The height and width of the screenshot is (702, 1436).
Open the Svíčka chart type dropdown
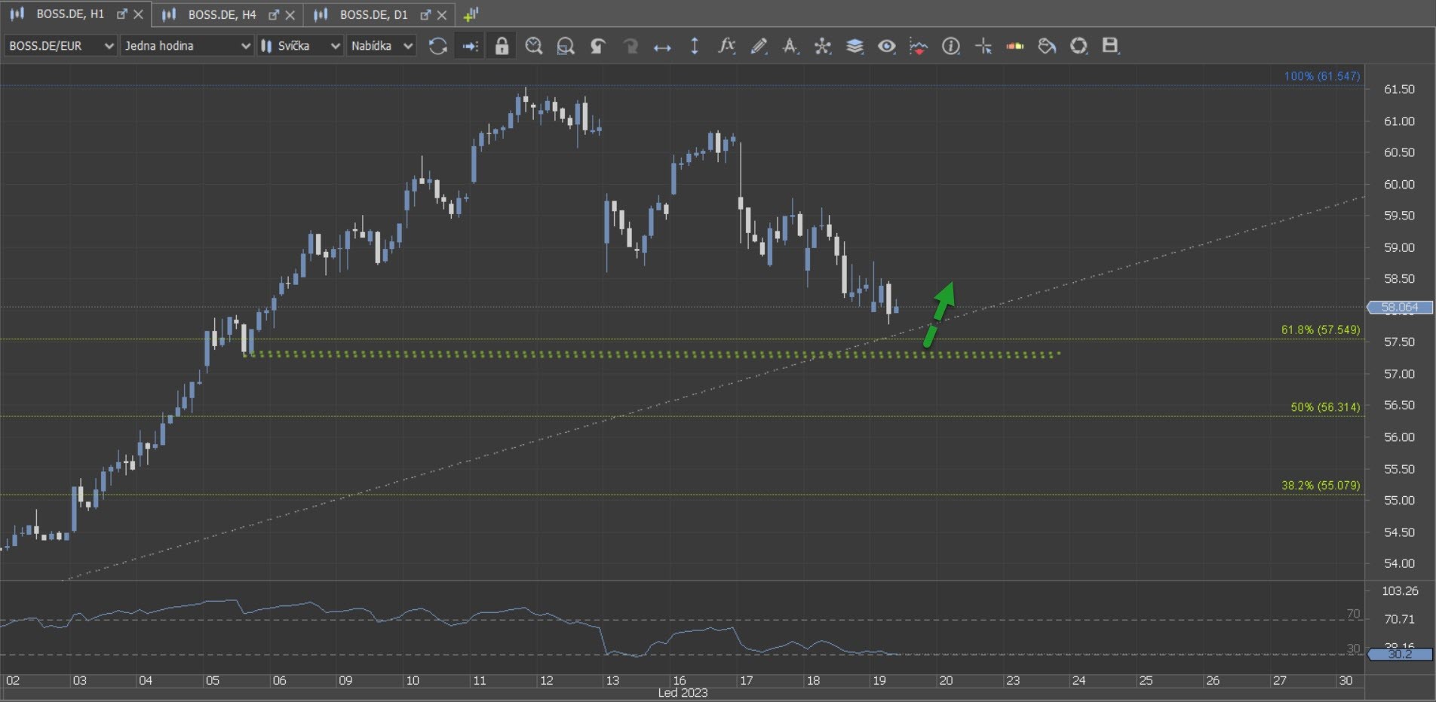tap(300, 46)
